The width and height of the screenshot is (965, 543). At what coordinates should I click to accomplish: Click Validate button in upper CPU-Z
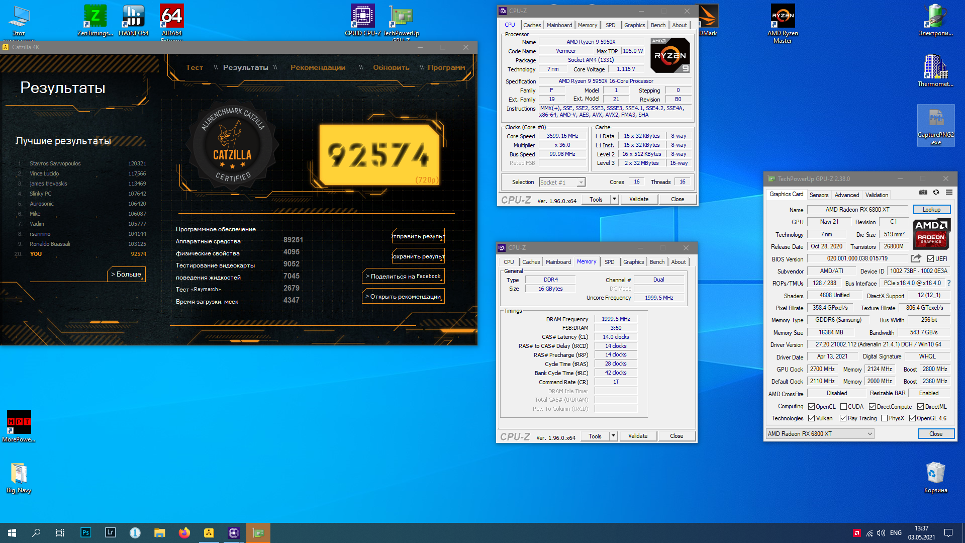639,199
